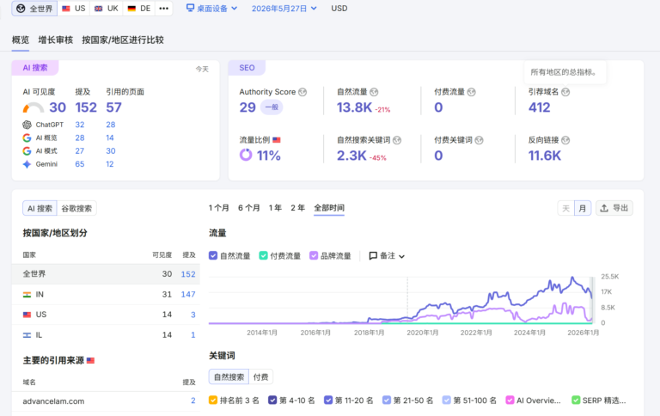Select the 谷歌搜索 toggle tab

tap(76, 208)
